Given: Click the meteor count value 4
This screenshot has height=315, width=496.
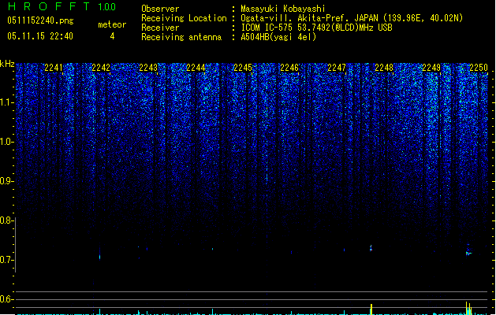Looking at the screenshot, I should click(112, 36).
